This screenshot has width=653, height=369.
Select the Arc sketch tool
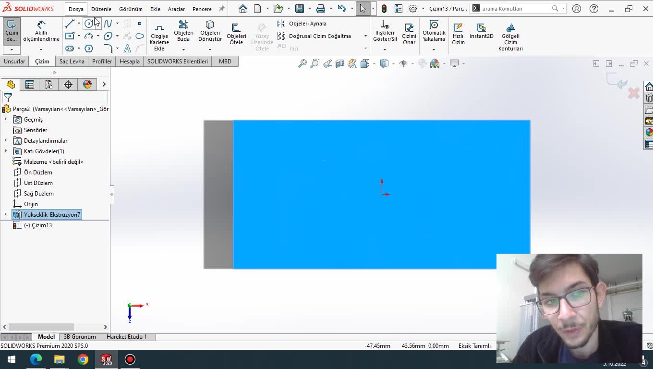(89, 36)
